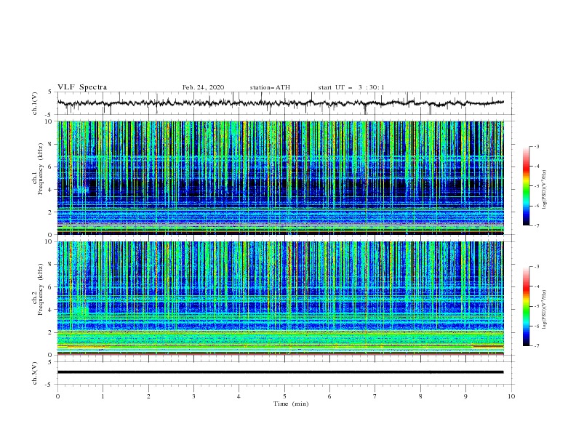Select the date text "Feb. 24, 2020"
Screen dimensions: 576x445
(x=203, y=87)
